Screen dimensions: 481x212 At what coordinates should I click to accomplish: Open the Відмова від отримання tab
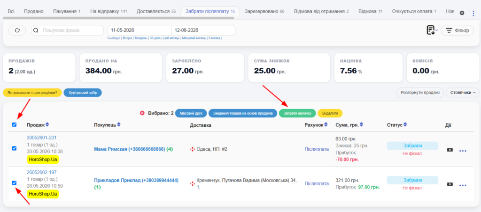321,11
